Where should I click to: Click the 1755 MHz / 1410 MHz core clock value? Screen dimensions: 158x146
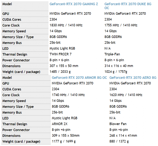click(121, 25)
